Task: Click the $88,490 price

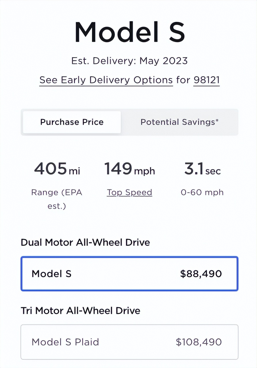Action: 201,274
